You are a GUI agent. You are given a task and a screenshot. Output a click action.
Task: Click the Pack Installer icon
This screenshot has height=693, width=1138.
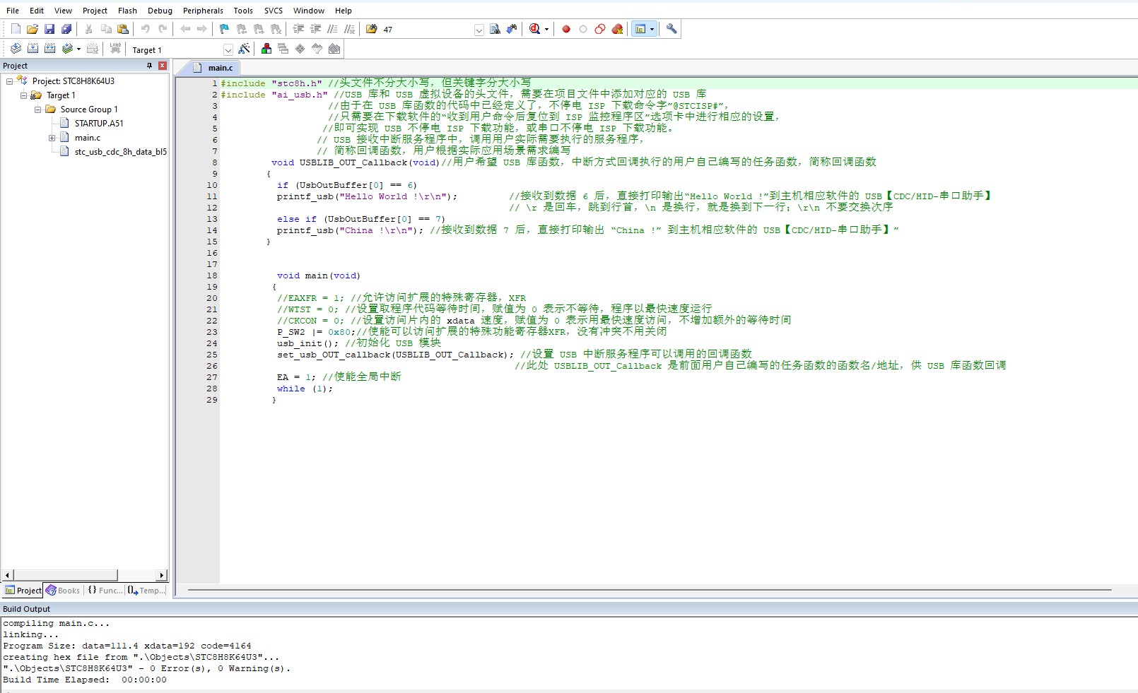[334, 49]
